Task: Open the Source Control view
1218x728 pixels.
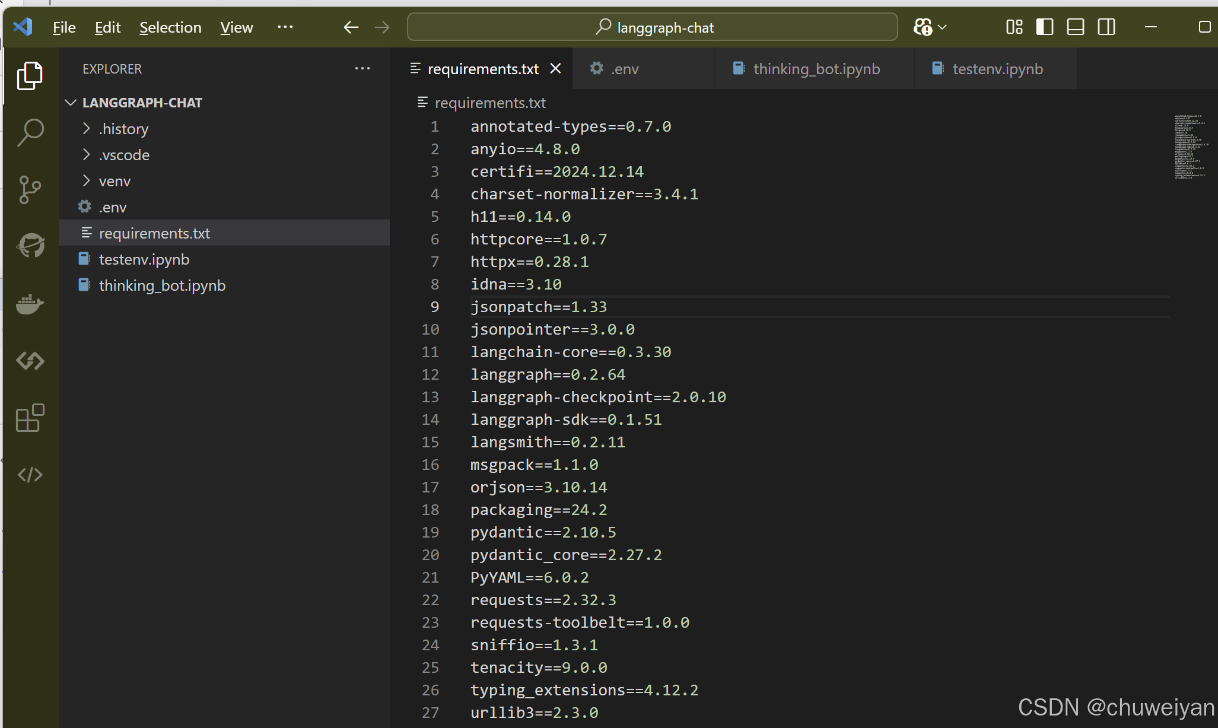Action: pyautogui.click(x=30, y=189)
